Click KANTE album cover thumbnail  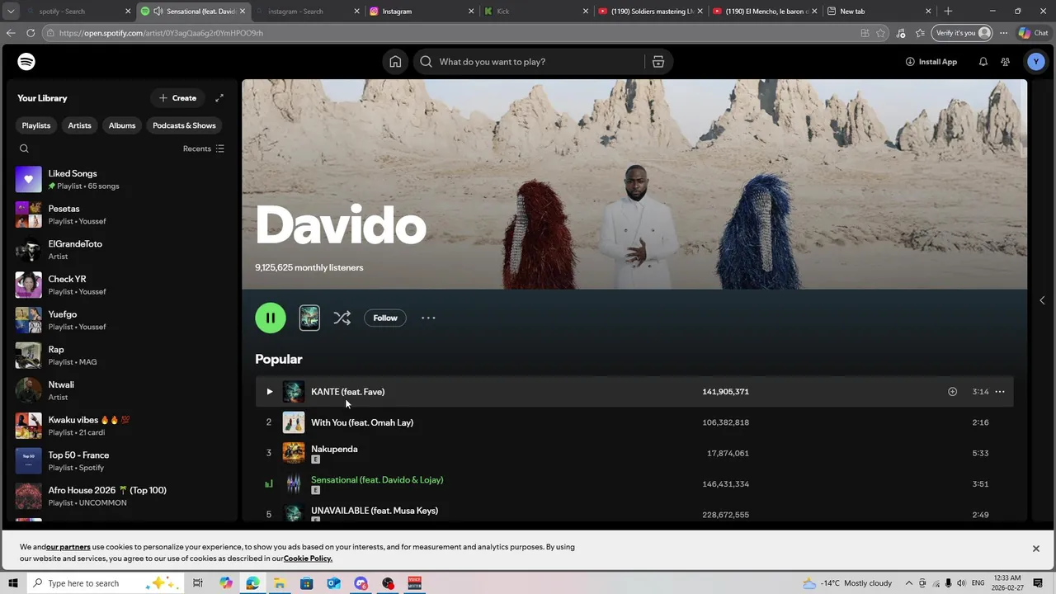click(294, 392)
